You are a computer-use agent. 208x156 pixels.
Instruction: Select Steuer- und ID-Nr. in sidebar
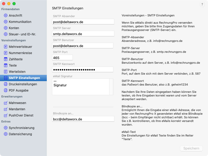point(22,34)
